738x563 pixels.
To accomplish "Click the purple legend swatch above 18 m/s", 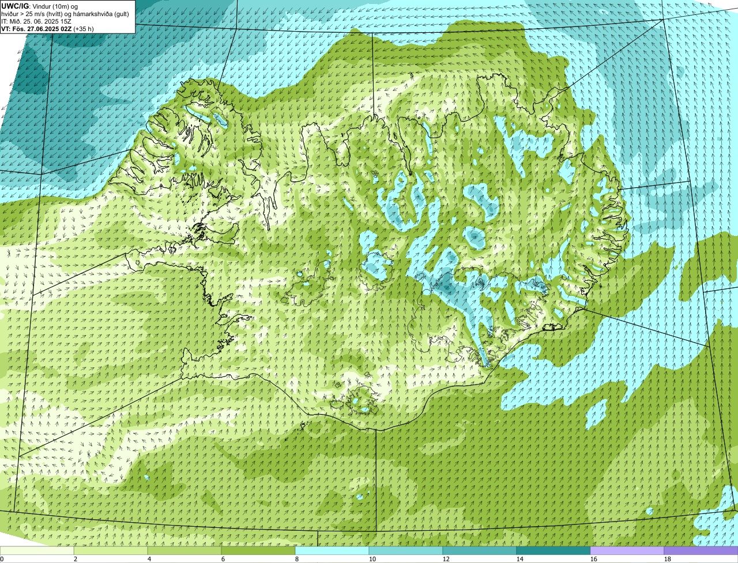I will (701, 550).
